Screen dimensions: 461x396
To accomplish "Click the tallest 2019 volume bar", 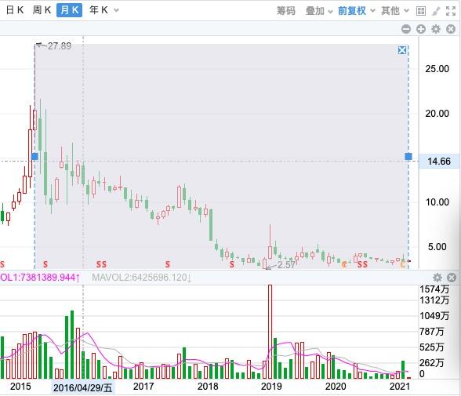I will pyautogui.click(x=270, y=332).
